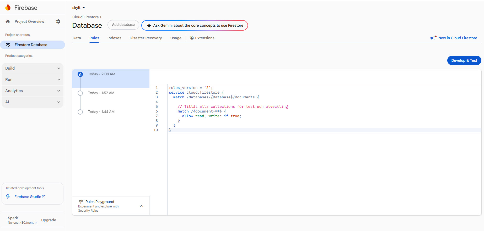Click the Develop & Test button
Image resolution: width=484 pixels, height=231 pixels.
click(464, 60)
